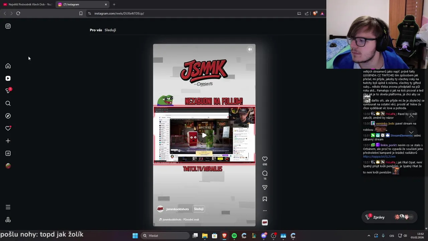Open Microsoft Store from the taskbar
Image resolution: width=428 pixels, height=241 pixels.
click(215, 236)
